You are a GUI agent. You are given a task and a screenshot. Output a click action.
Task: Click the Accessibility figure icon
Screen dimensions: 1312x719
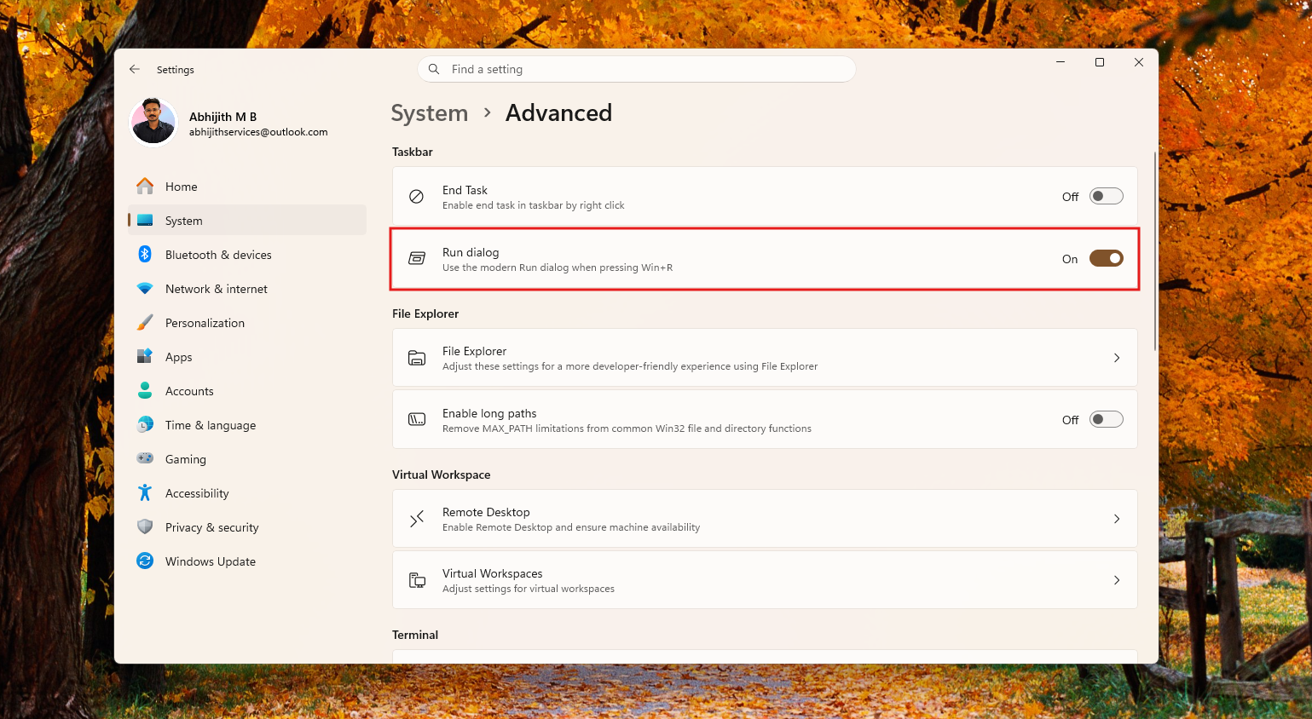pos(145,492)
